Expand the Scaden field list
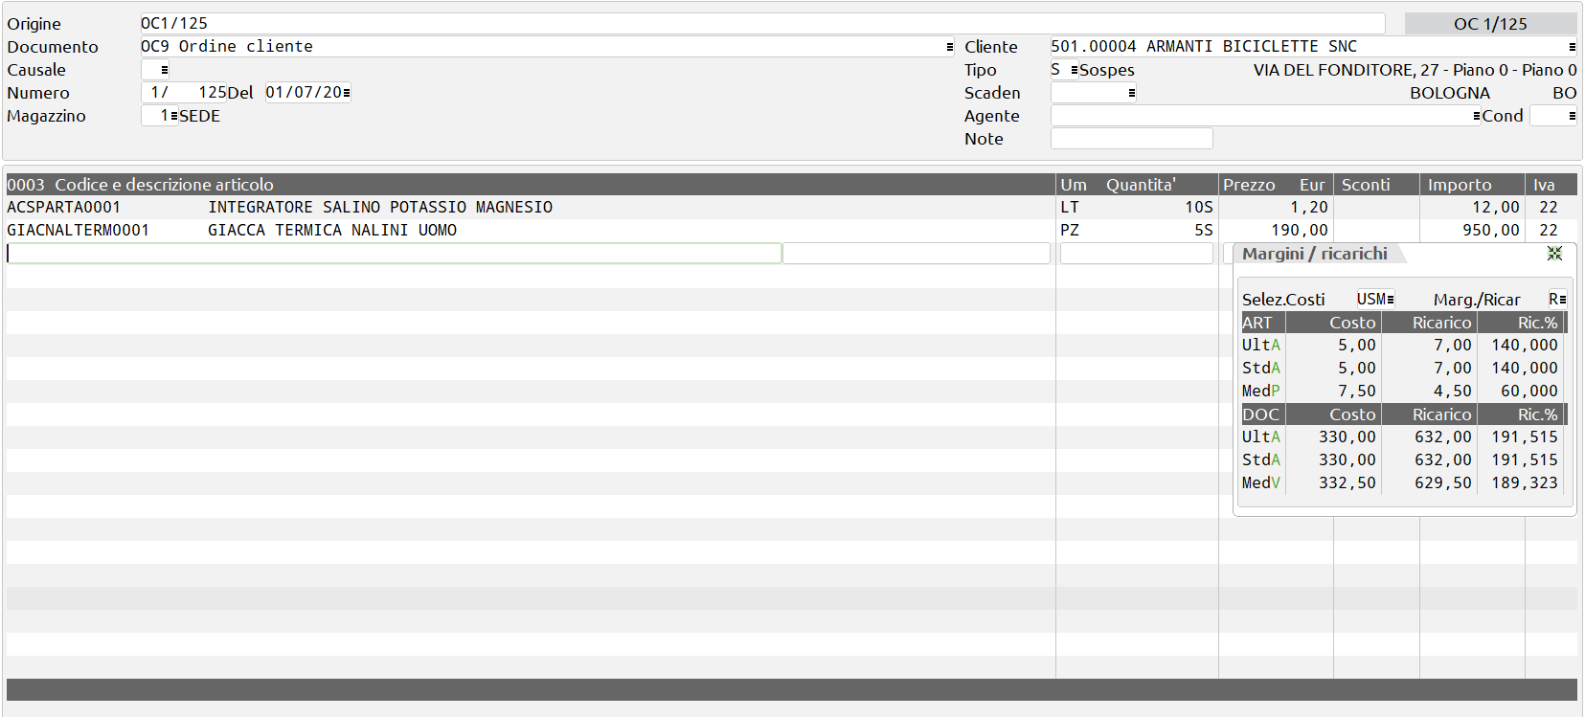The height and width of the screenshot is (717, 1585). coord(1131,93)
